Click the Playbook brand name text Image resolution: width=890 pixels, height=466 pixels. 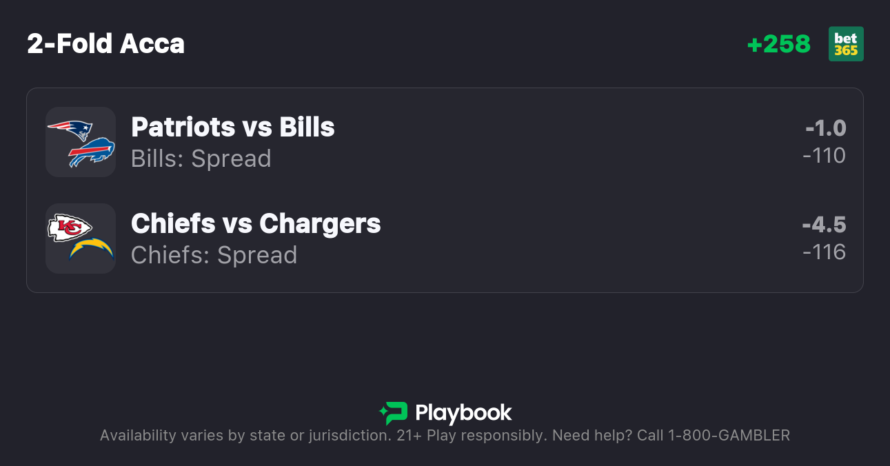pyautogui.click(x=463, y=413)
